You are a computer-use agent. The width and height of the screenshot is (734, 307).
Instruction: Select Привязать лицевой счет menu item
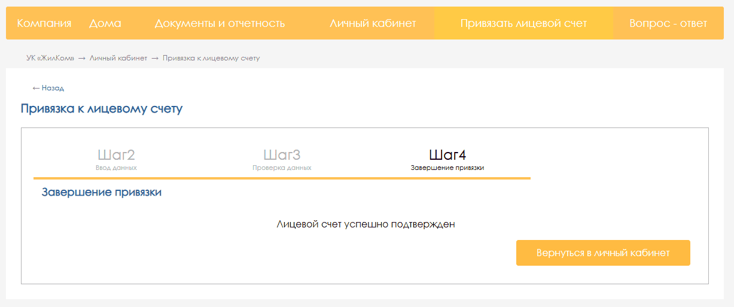click(523, 23)
